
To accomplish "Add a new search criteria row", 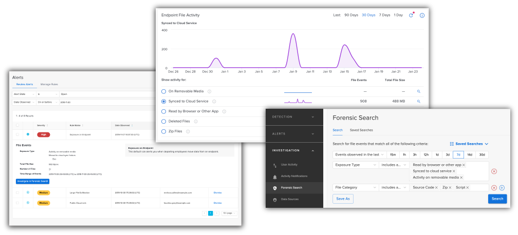I will [x=502, y=188].
